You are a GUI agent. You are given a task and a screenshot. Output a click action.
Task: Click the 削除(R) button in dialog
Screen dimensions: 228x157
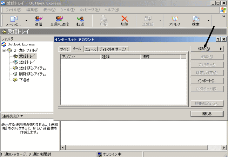(x=207, y=57)
